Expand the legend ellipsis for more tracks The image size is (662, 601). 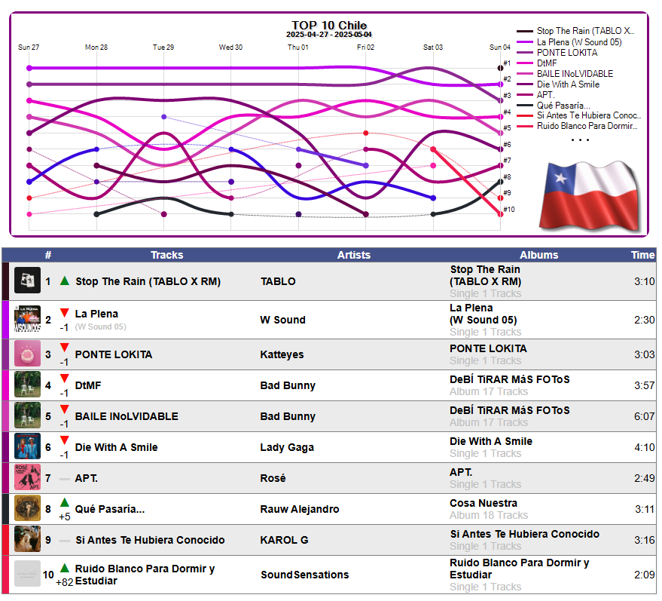(x=580, y=140)
